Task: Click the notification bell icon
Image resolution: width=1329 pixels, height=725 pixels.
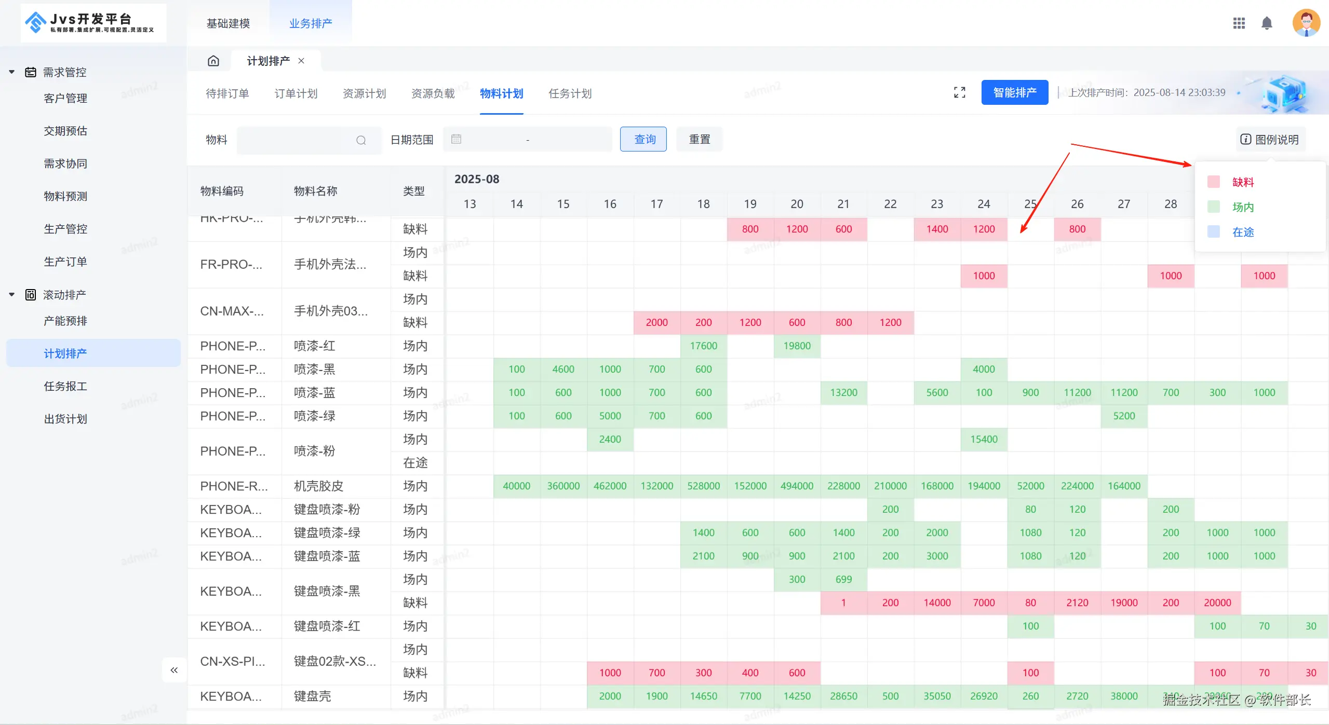Action: 1267,23
